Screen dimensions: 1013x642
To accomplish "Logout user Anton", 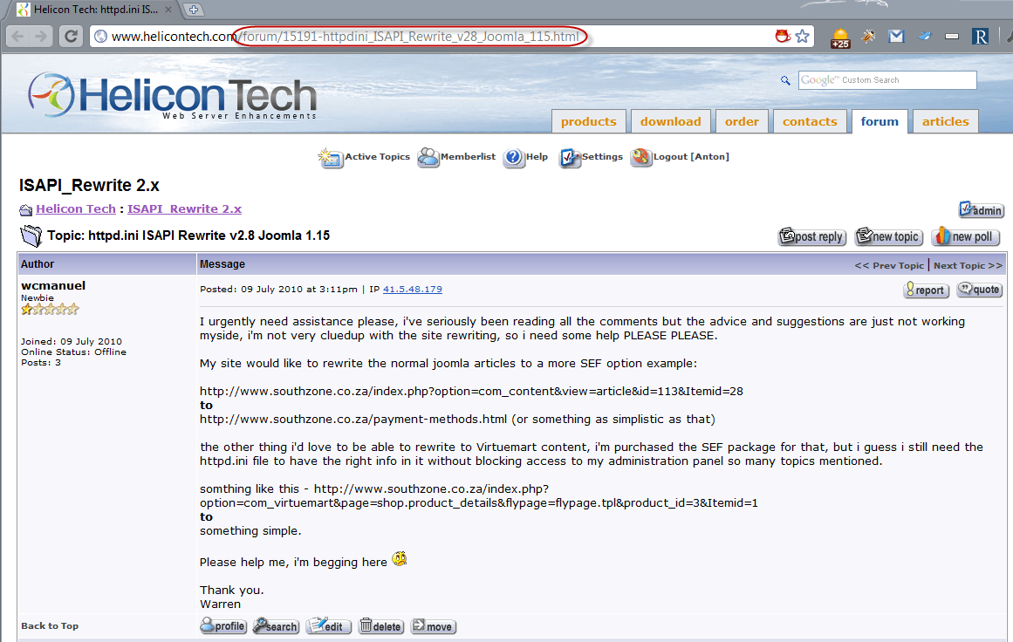I will (680, 157).
